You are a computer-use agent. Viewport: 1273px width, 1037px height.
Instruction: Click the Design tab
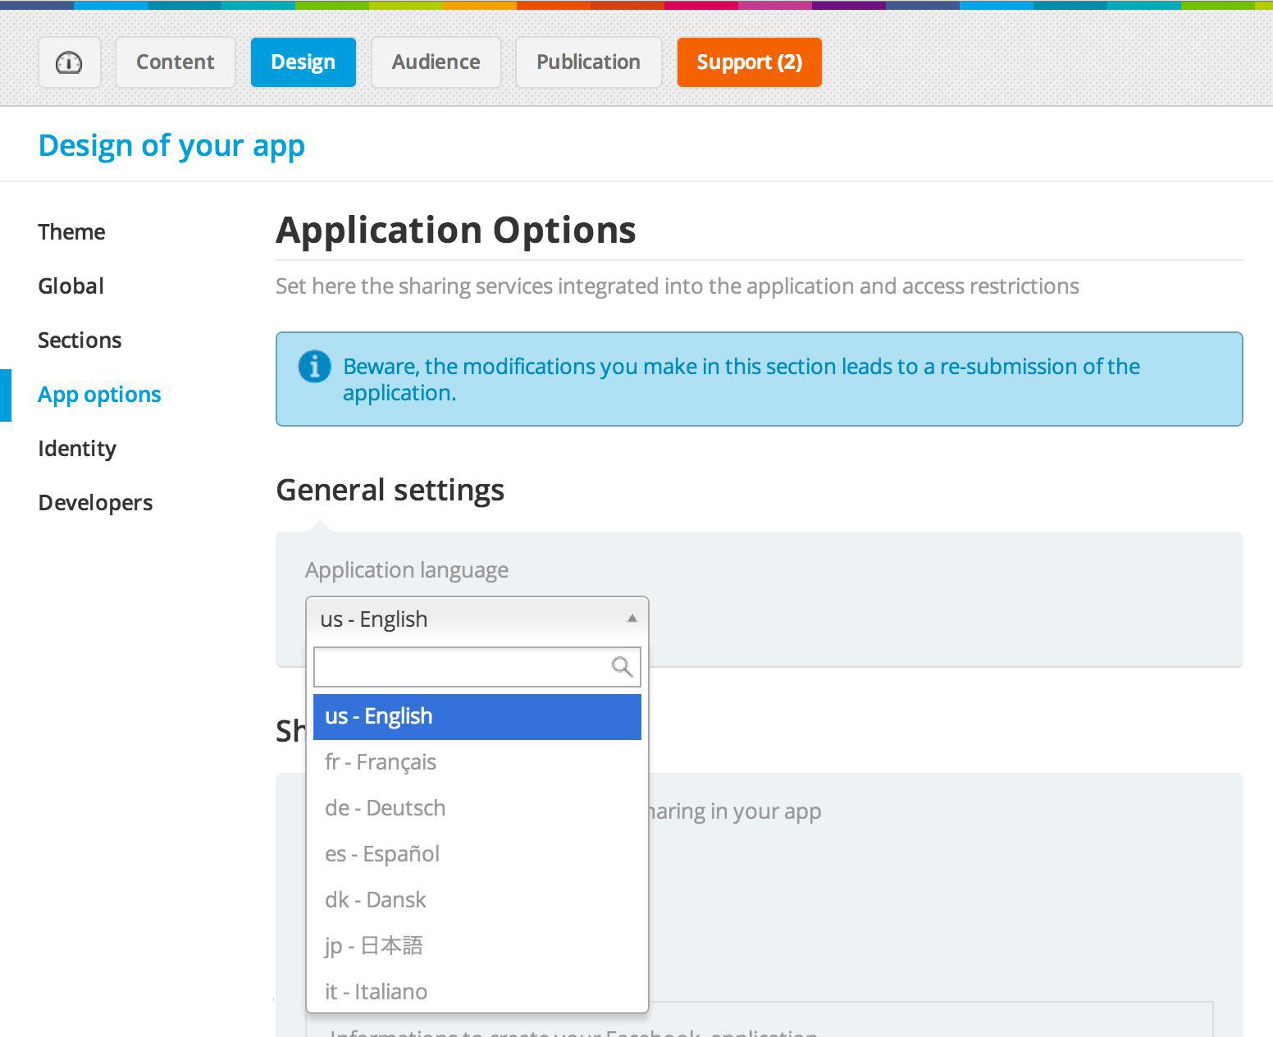coord(303,62)
